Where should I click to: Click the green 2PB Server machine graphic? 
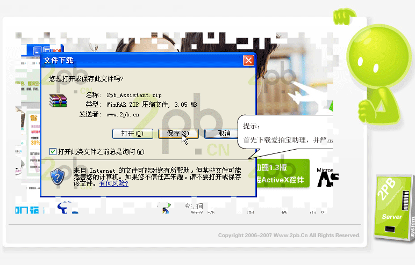[394, 208]
